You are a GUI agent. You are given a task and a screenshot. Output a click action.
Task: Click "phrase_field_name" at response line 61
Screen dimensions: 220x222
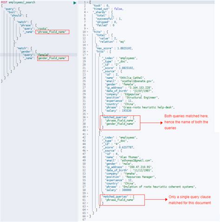point(119,200)
